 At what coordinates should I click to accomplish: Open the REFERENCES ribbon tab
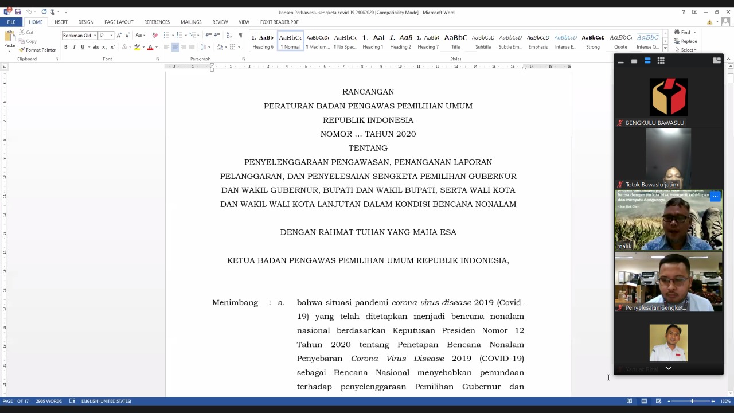click(x=157, y=22)
